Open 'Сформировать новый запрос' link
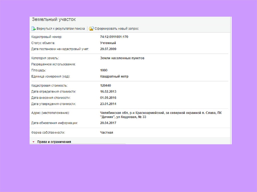This screenshot has height=192, width=257. coord(116,29)
